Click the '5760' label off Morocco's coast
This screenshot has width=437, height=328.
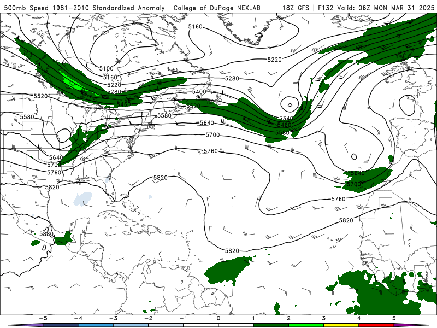tap(338, 199)
